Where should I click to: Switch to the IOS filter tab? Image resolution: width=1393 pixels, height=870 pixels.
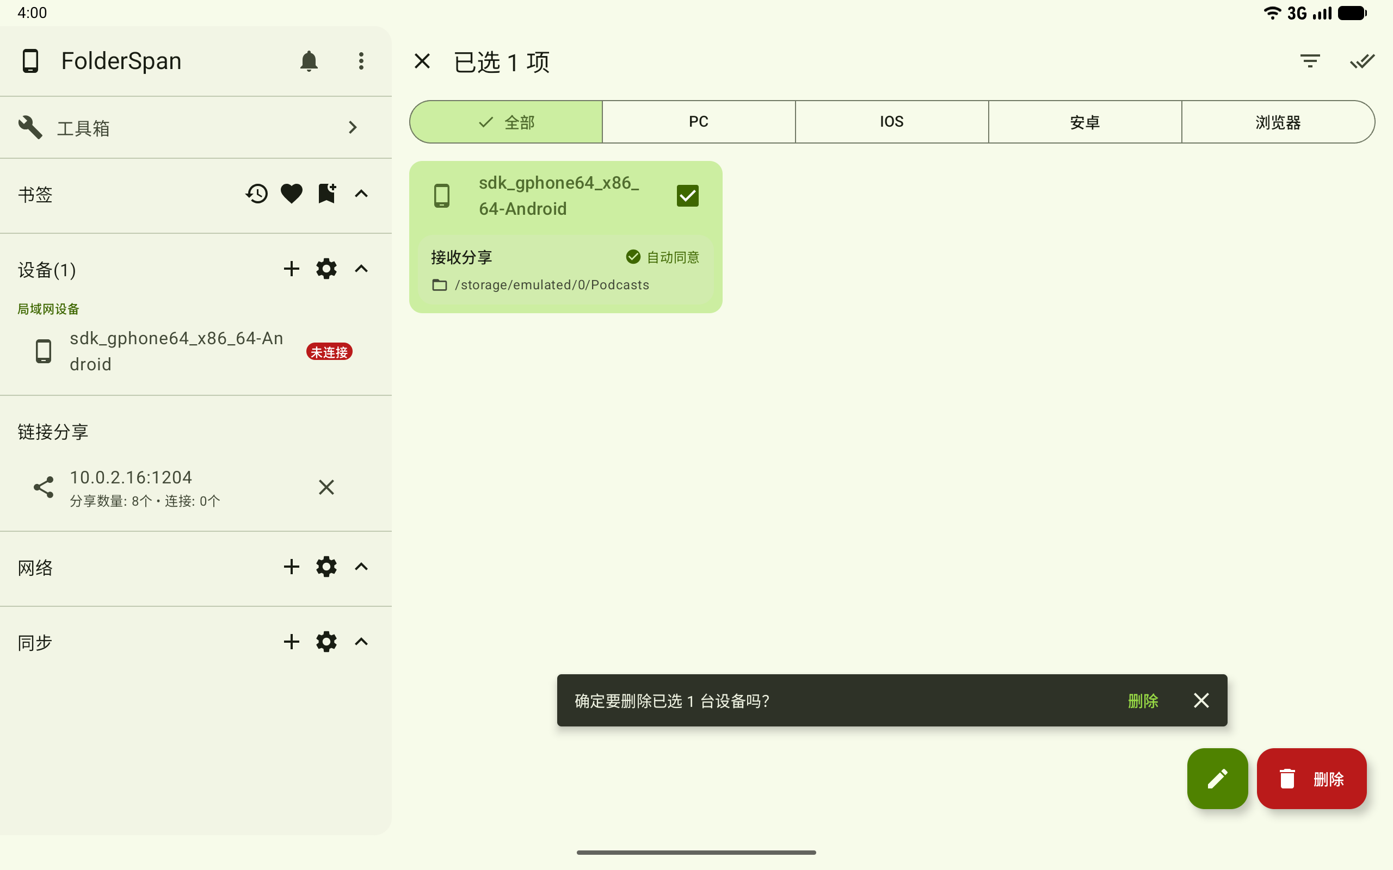(892, 122)
